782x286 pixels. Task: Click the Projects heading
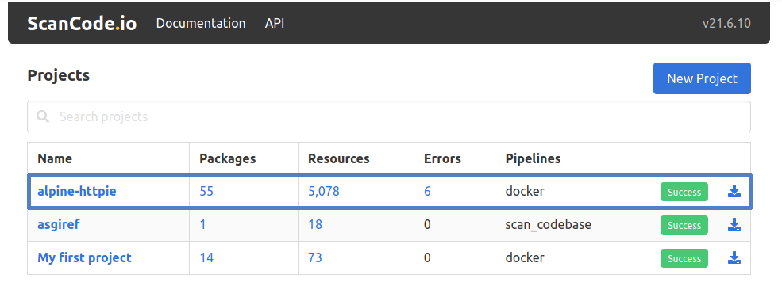[58, 75]
